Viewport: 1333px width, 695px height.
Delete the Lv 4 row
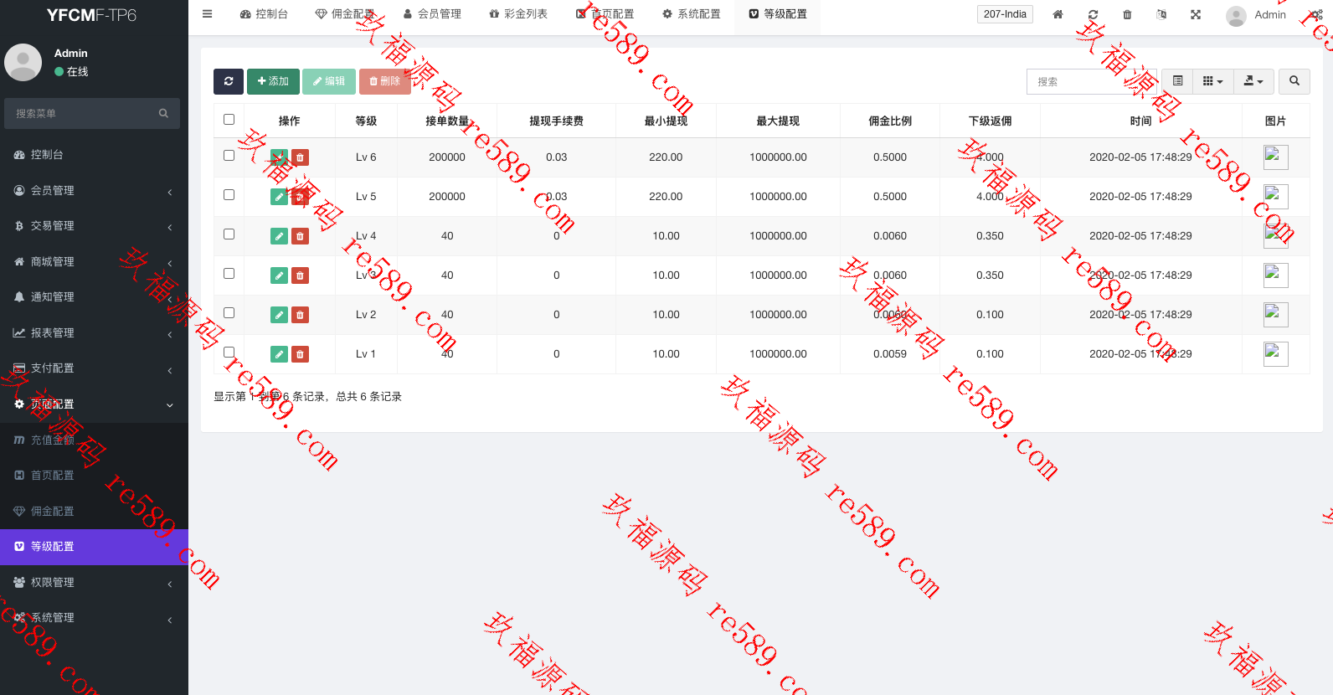click(300, 236)
